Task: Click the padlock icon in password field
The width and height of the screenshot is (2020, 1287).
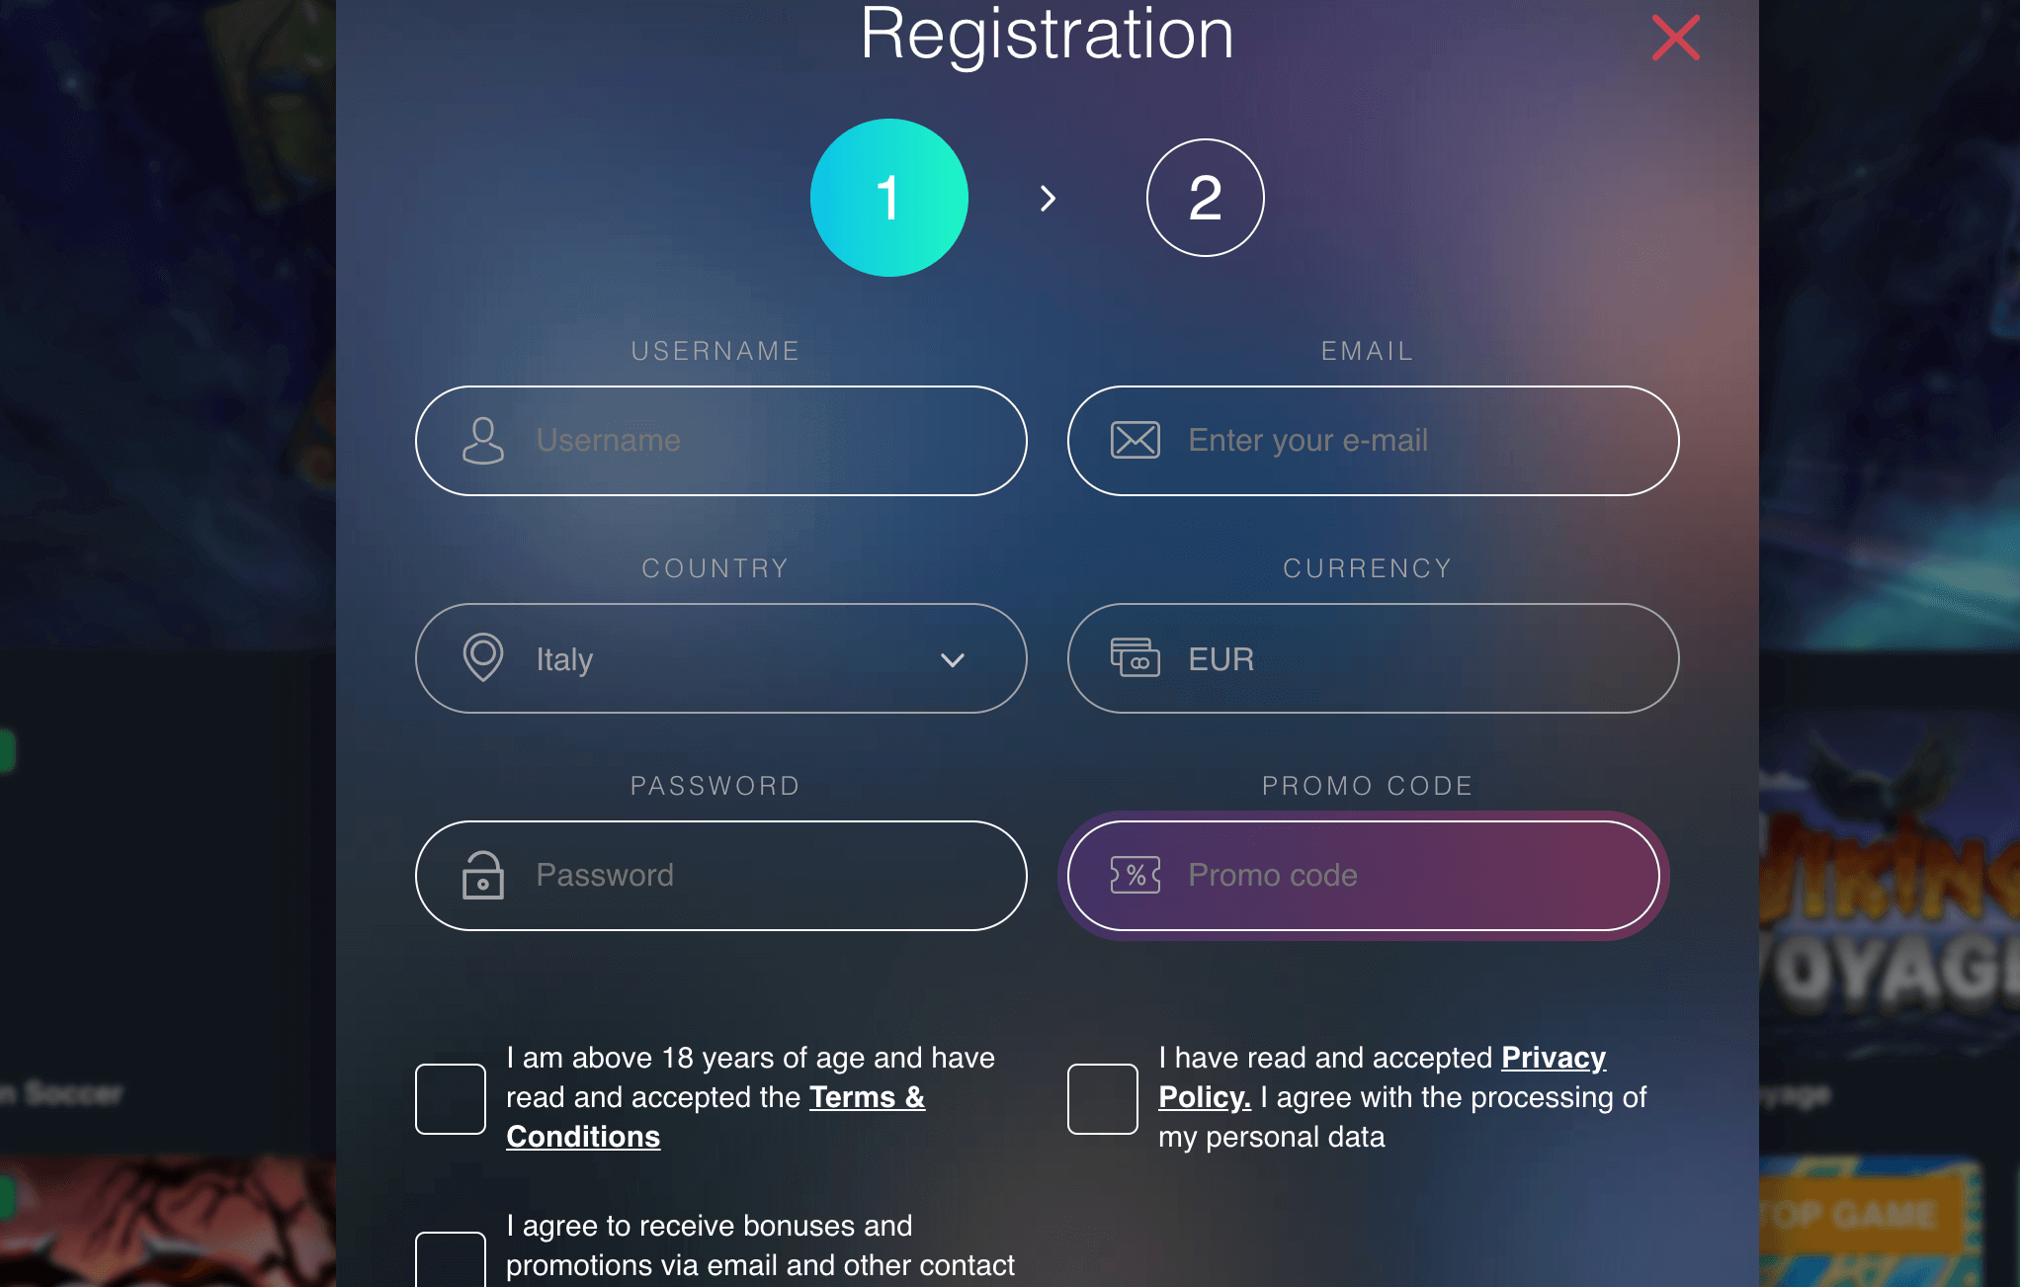Action: [483, 873]
